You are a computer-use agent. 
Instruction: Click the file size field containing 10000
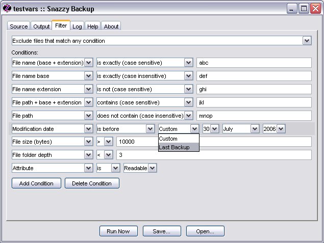click(214, 142)
